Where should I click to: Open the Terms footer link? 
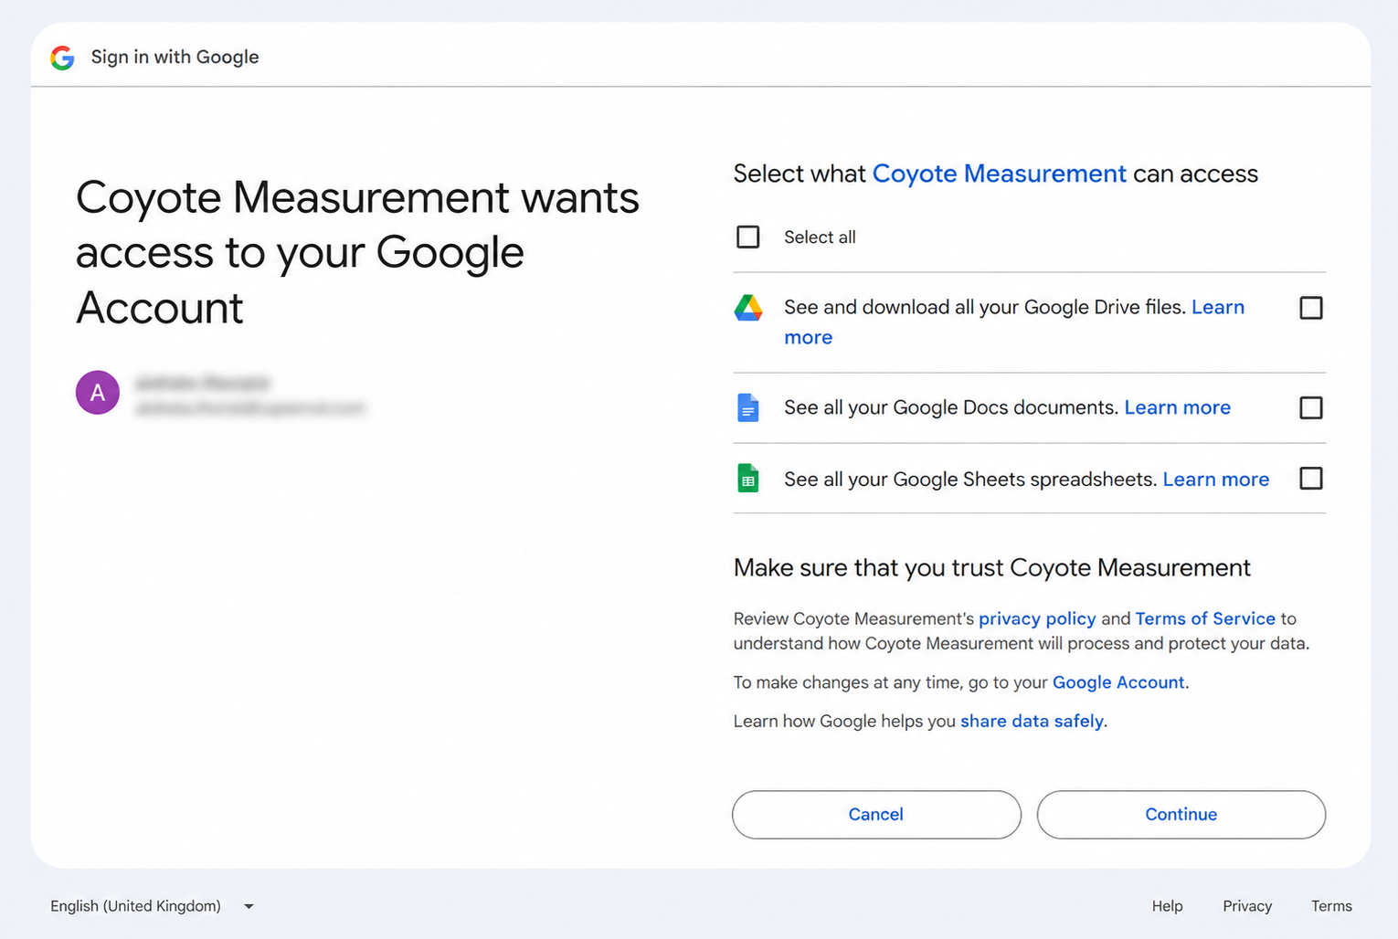[x=1331, y=906]
